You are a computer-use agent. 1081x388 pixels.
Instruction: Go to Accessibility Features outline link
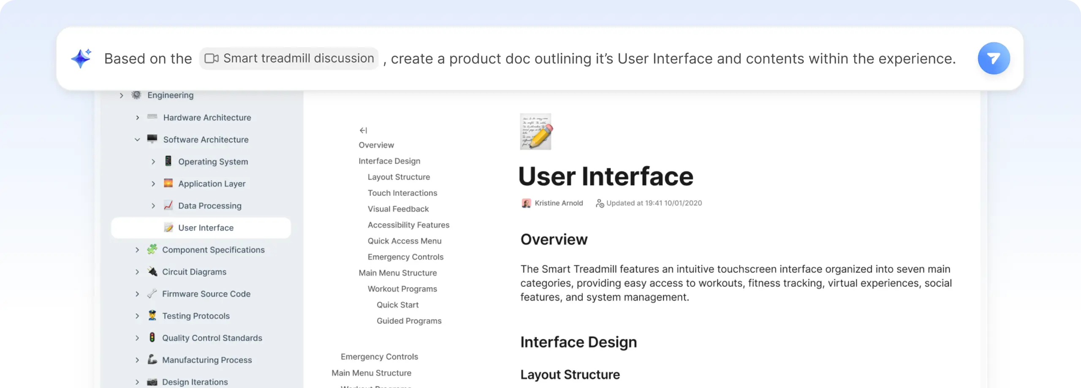[408, 225]
